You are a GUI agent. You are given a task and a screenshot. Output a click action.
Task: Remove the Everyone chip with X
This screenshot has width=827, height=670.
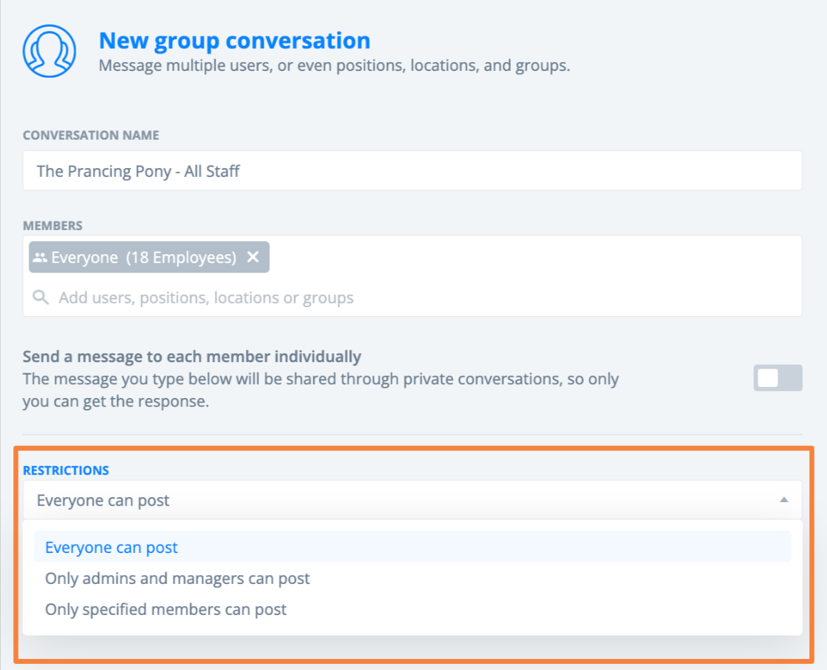pyautogui.click(x=253, y=257)
